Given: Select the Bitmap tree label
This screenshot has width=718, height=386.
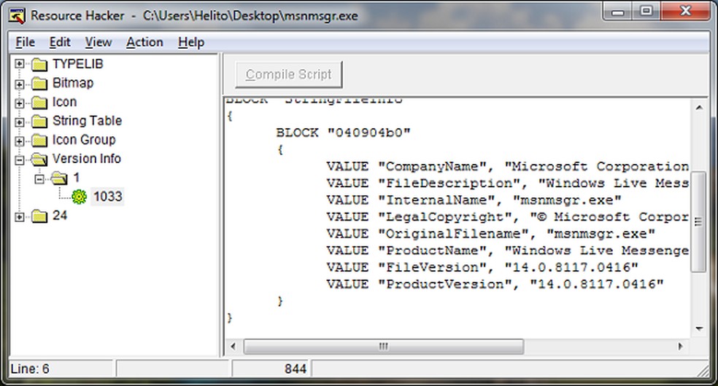Looking at the screenshot, I should (73, 83).
